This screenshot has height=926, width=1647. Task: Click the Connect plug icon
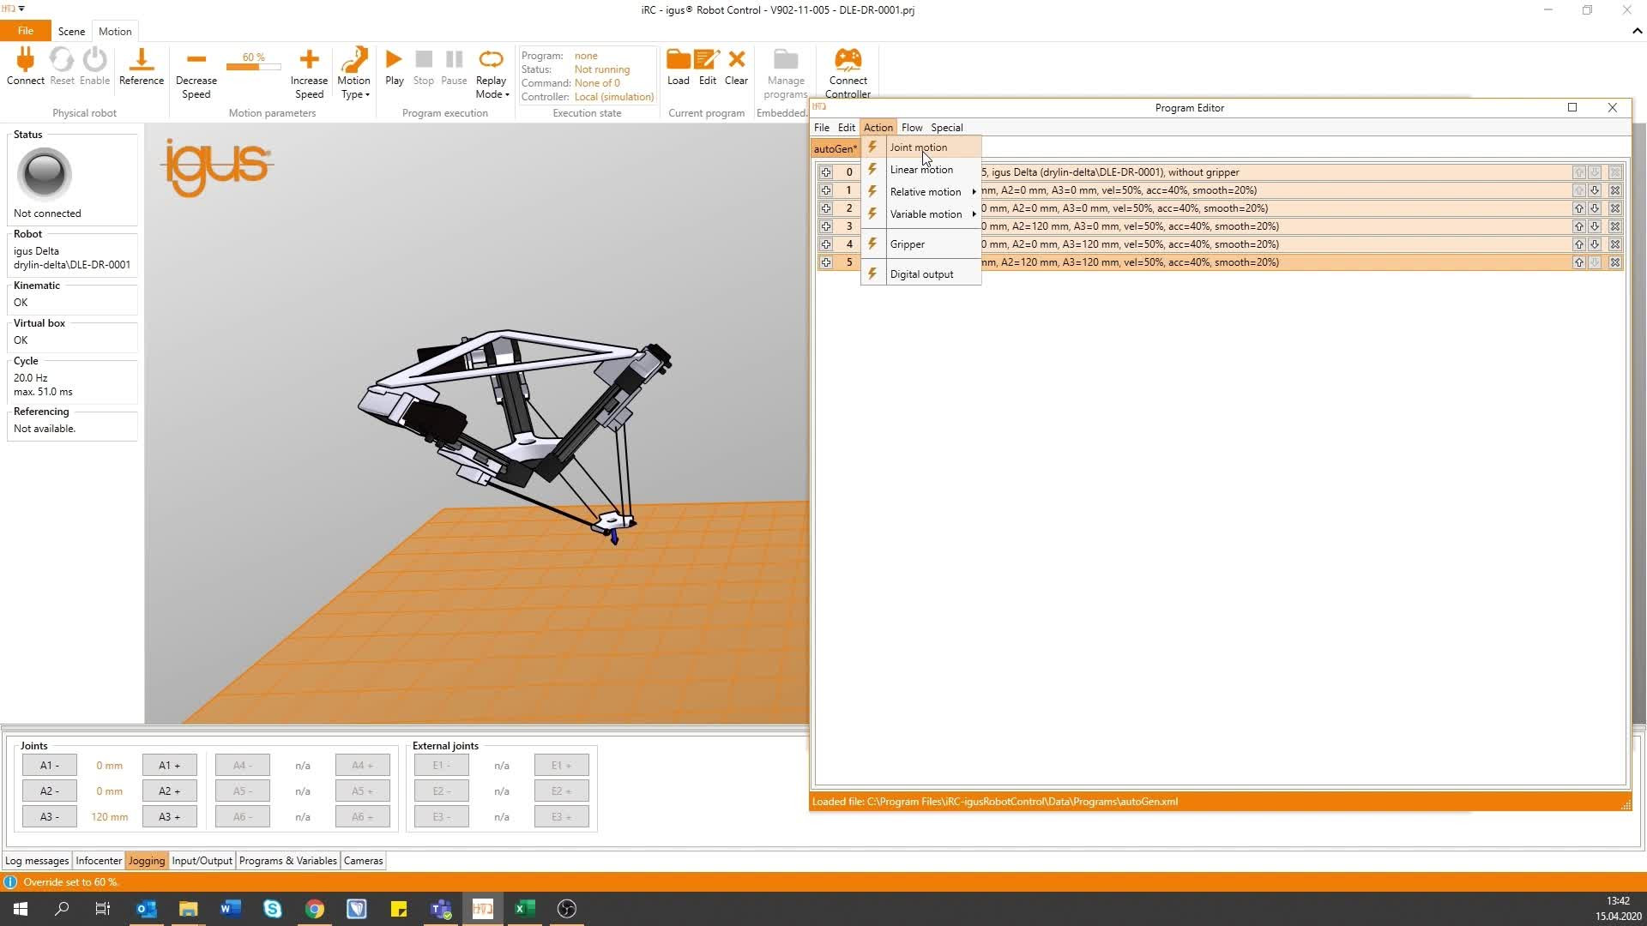coord(25,60)
